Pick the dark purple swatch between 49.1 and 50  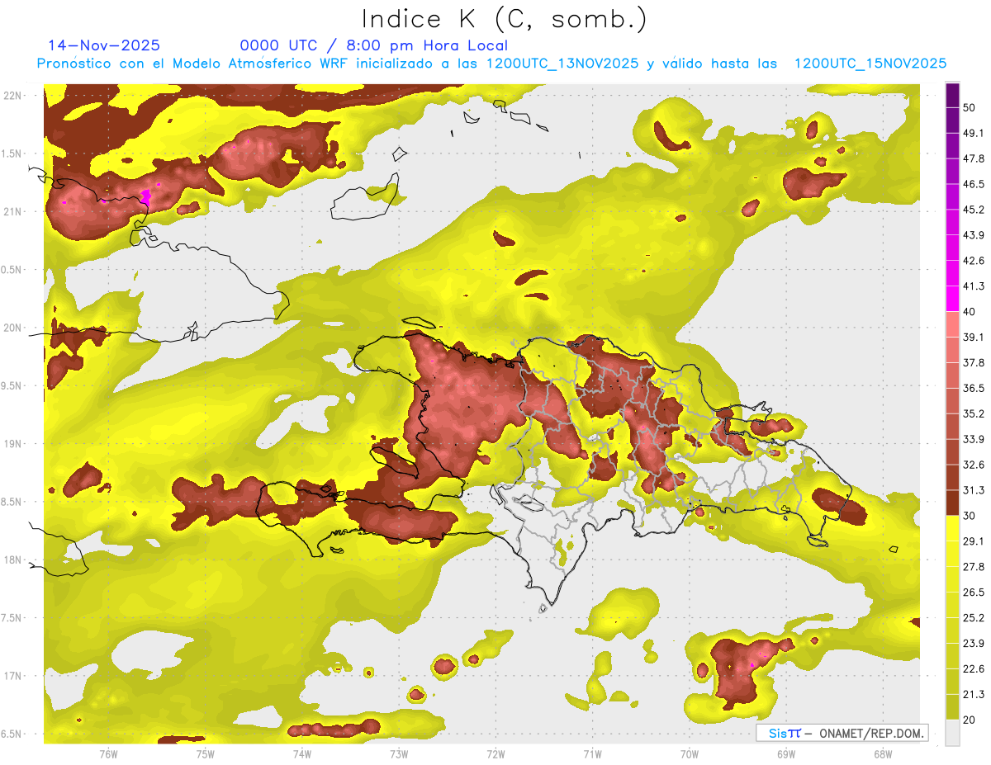pyautogui.click(x=952, y=120)
